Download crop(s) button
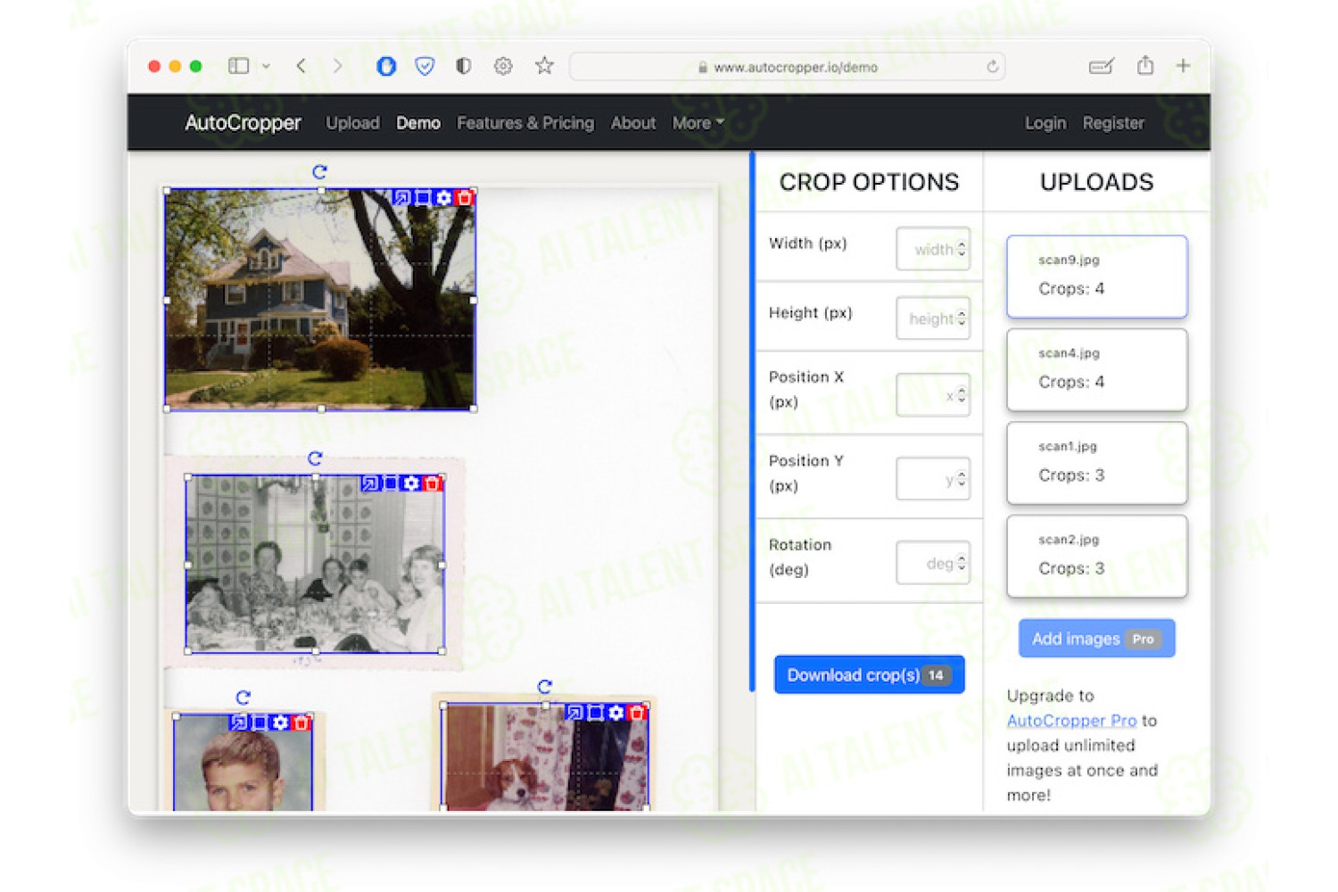Viewport: 1338px width, 892px height. tap(869, 675)
